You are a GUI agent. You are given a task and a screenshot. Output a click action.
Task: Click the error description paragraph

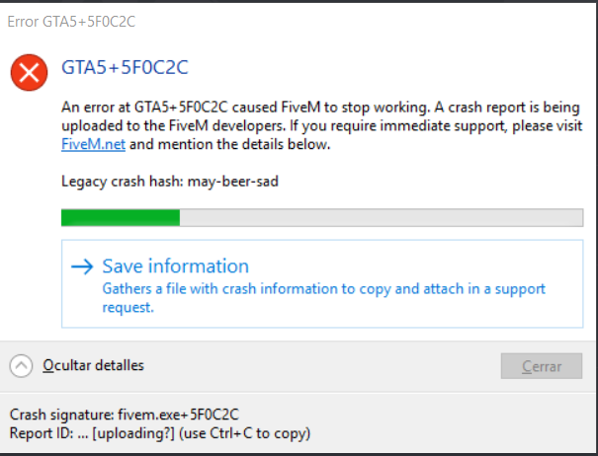[319, 125]
